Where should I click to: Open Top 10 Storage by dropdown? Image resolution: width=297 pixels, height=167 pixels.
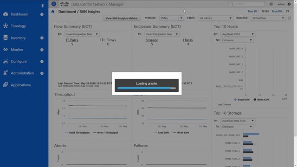(238, 121)
